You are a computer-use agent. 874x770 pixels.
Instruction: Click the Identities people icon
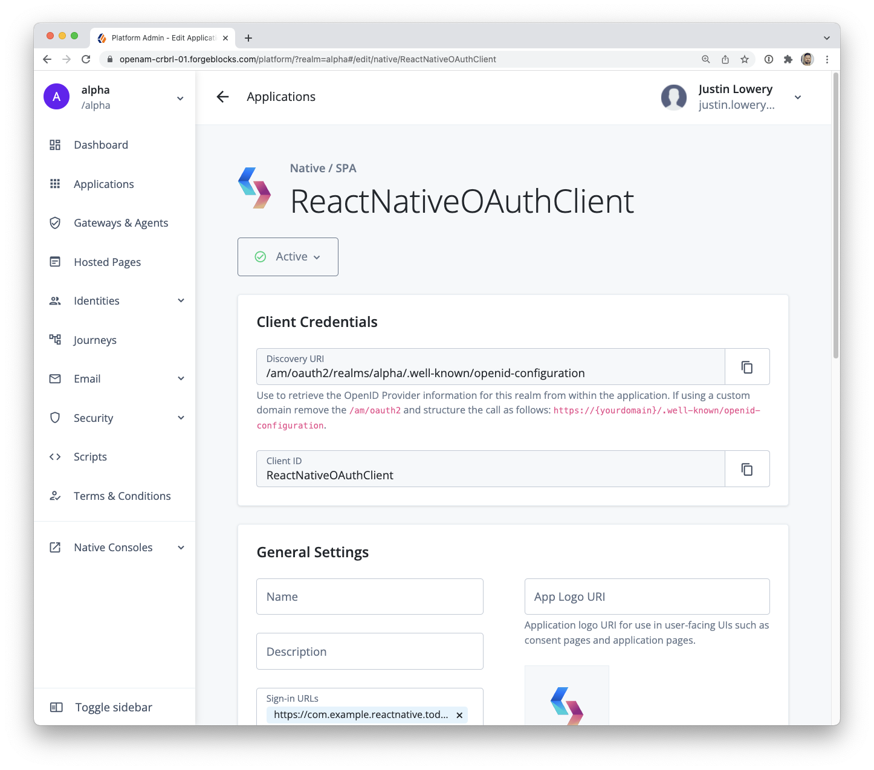tap(55, 301)
